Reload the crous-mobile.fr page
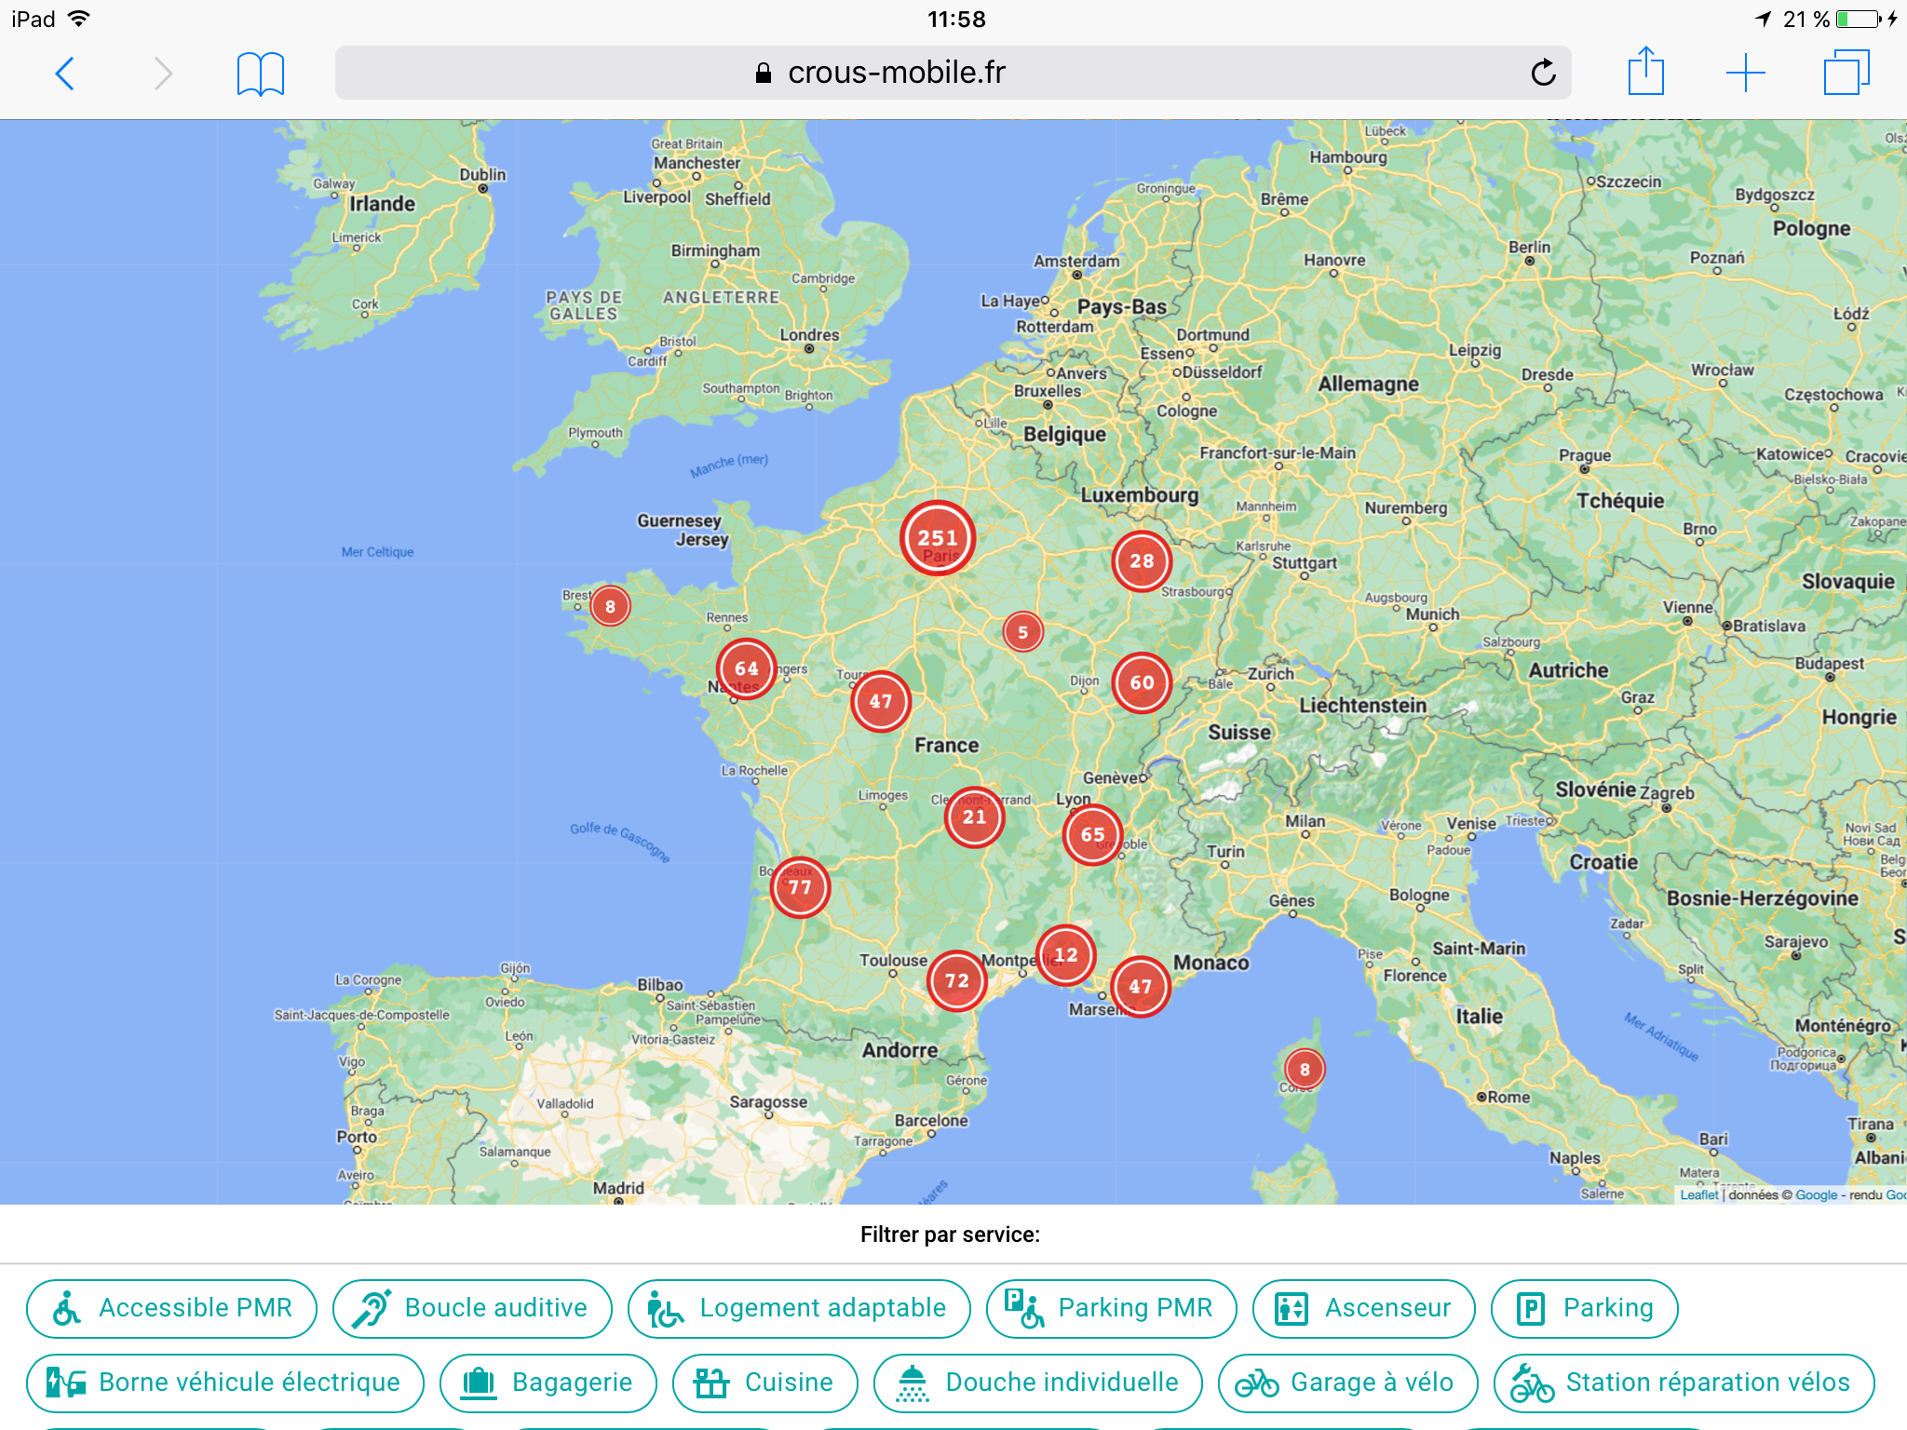1907x1430 pixels. pos(1543,73)
